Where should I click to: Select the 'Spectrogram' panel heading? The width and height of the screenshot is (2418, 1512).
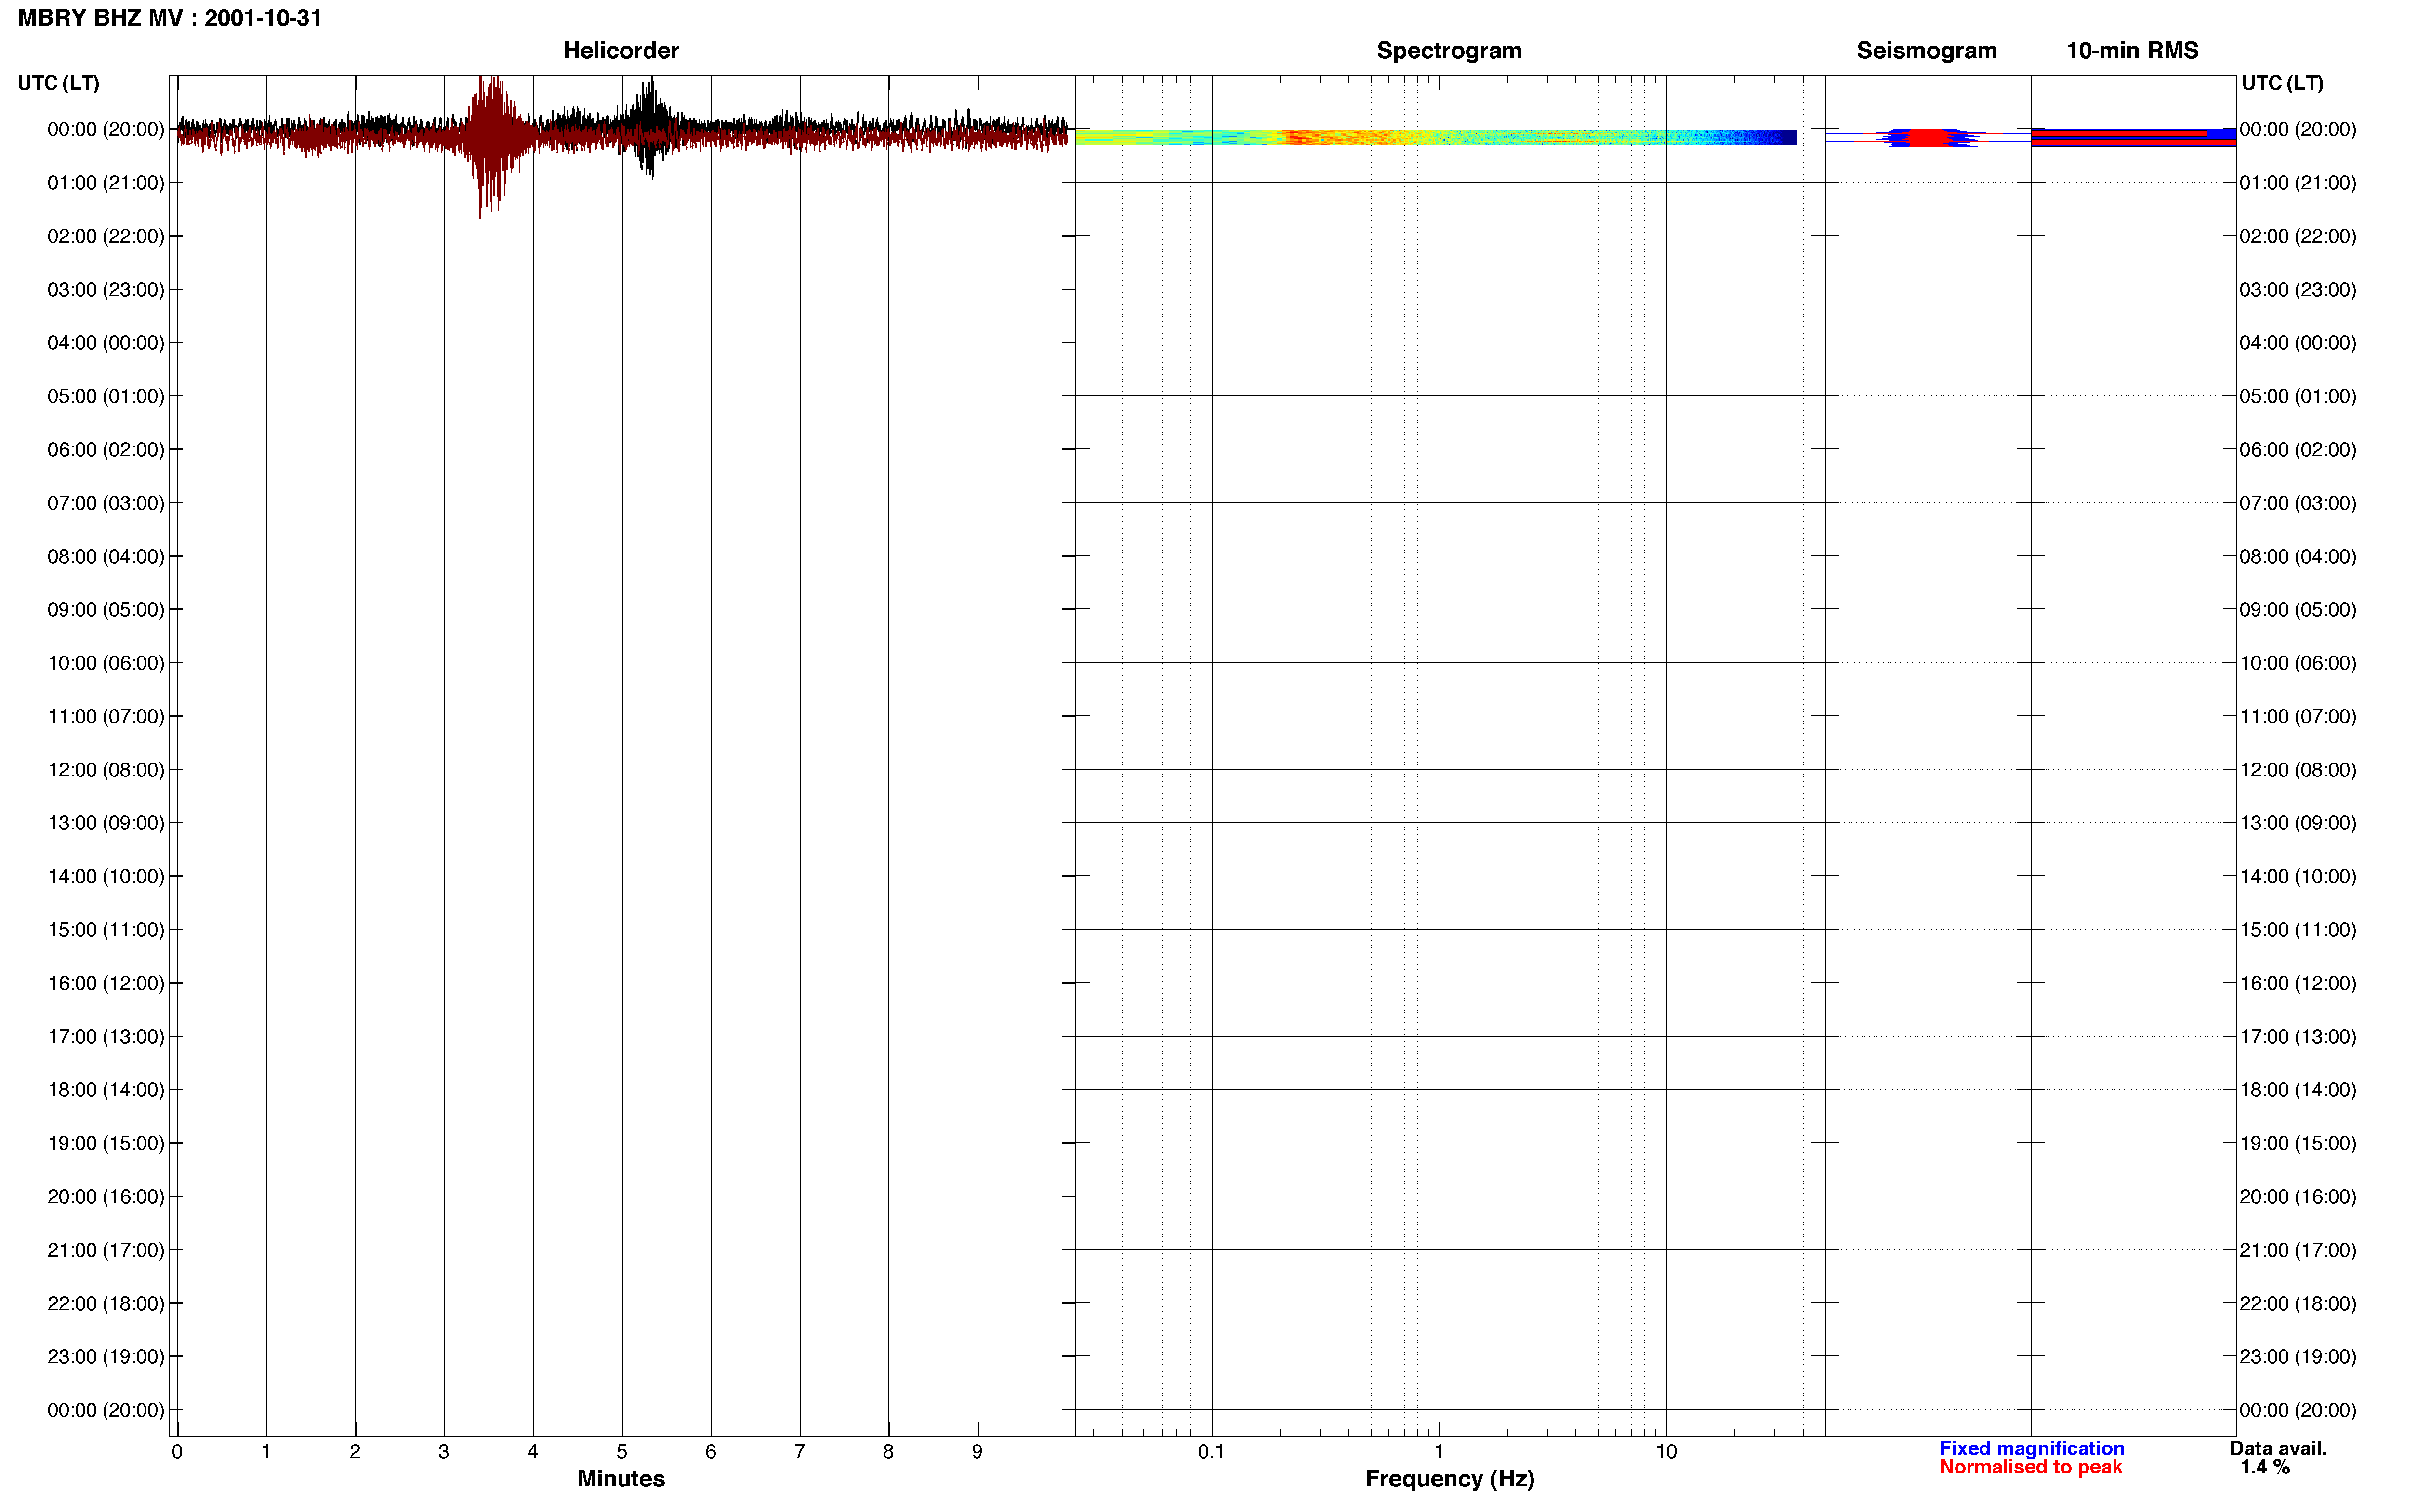pos(1449,51)
